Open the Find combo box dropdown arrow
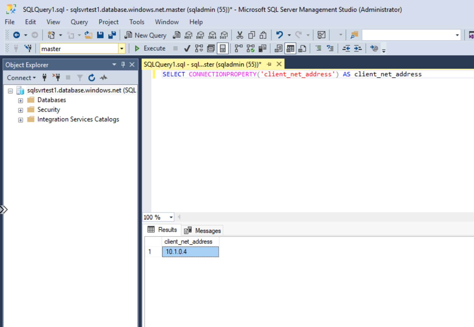 [x=457, y=35]
